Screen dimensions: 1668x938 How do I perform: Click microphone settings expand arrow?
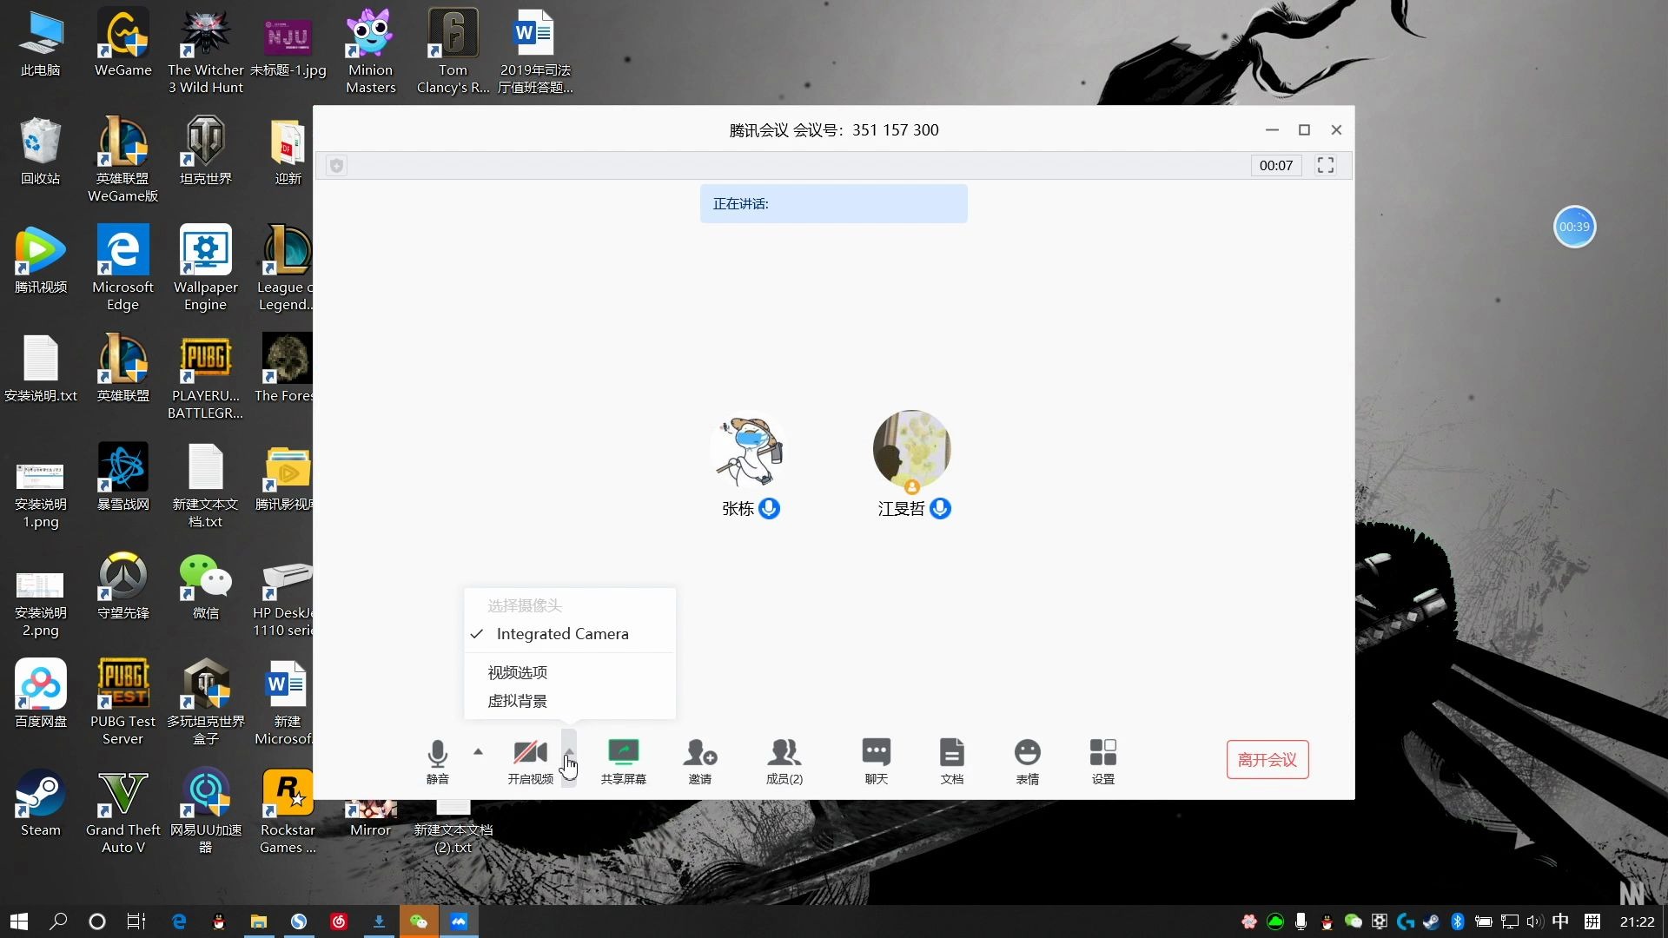click(478, 751)
